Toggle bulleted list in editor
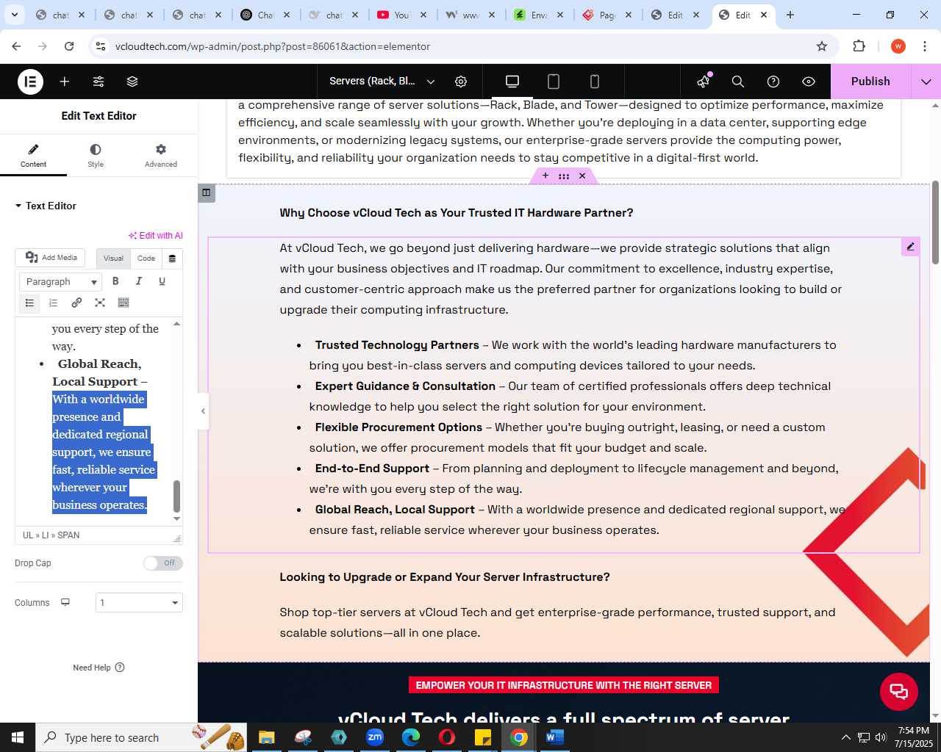The image size is (941, 752). pos(29,303)
